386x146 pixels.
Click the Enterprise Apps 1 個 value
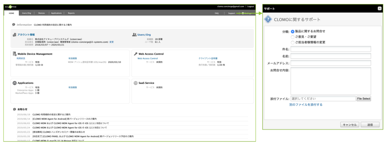37,90
